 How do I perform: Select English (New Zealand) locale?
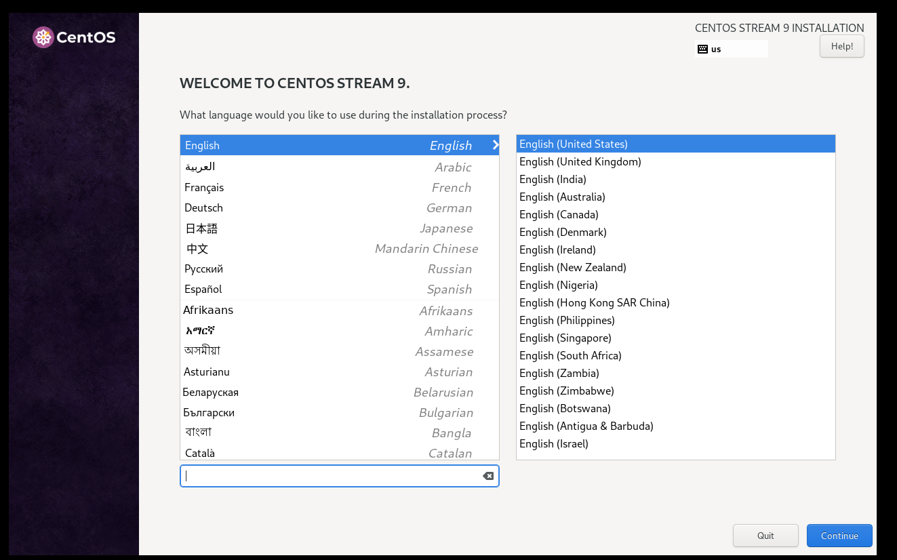pyautogui.click(x=676, y=267)
